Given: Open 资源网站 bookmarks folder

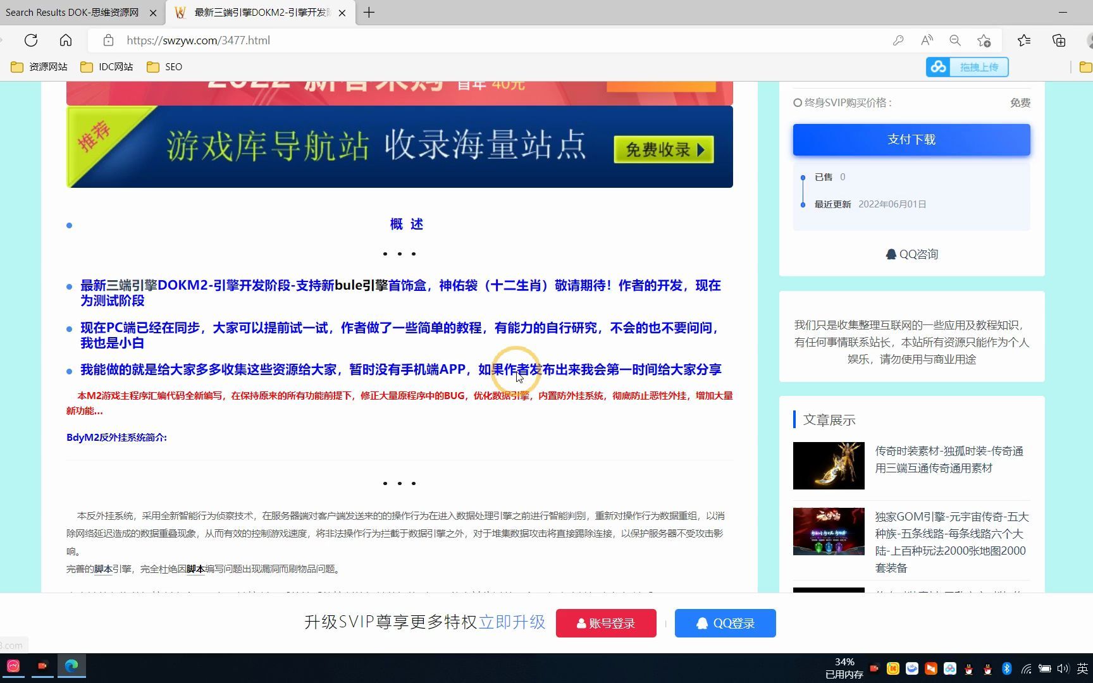Looking at the screenshot, I should [x=39, y=67].
